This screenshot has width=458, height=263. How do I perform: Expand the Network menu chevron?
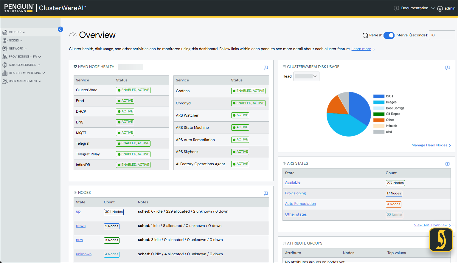tap(26, 49)
